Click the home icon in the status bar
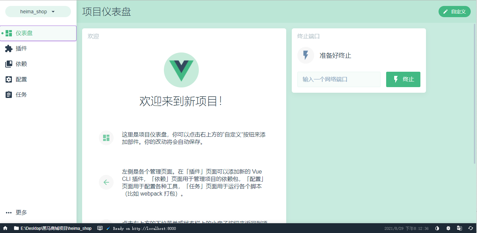This screenshot has height=233, width=477. pyautogui.click(x=5, y=228)
